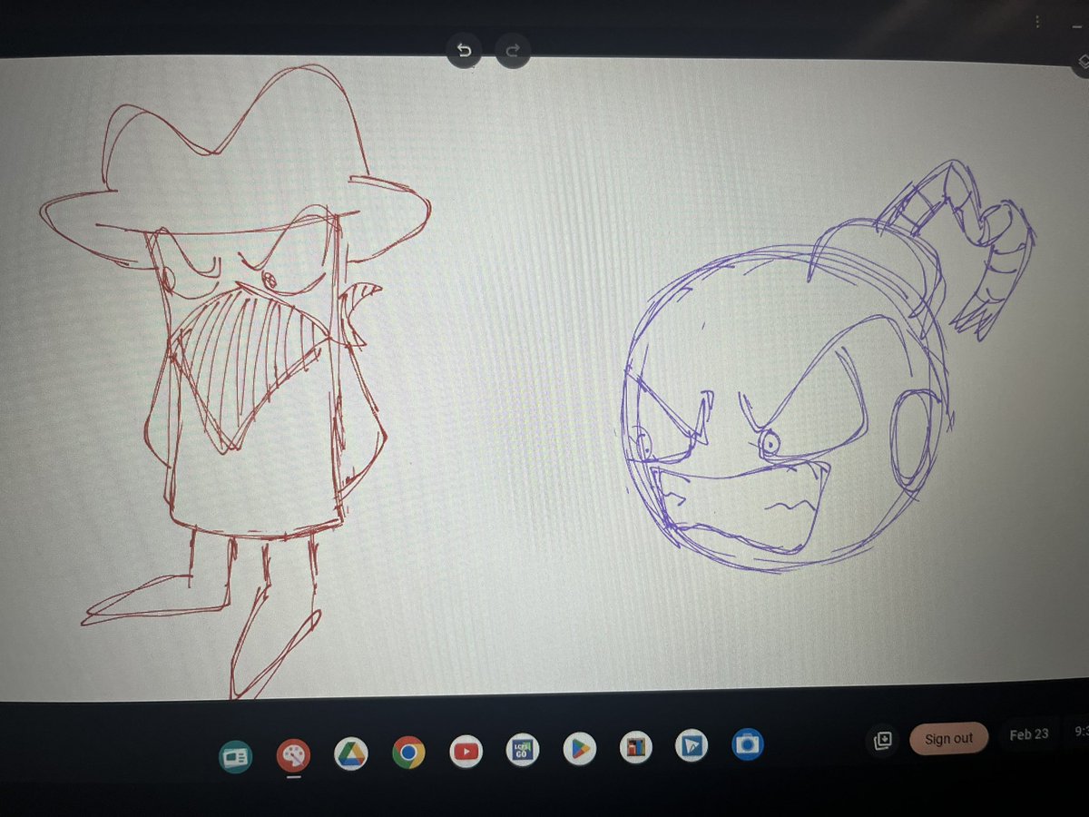Launch Google Chrome from the shelf
This screenshot has width=1089, height=817.
(x=408, y=752)
